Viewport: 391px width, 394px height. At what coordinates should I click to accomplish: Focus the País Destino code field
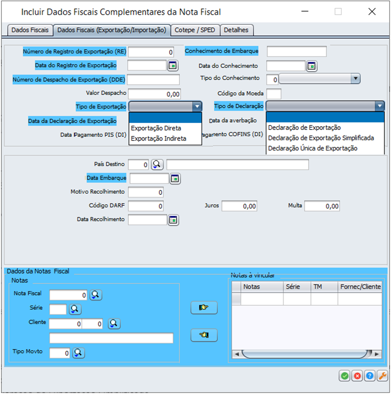click(138, 164)
